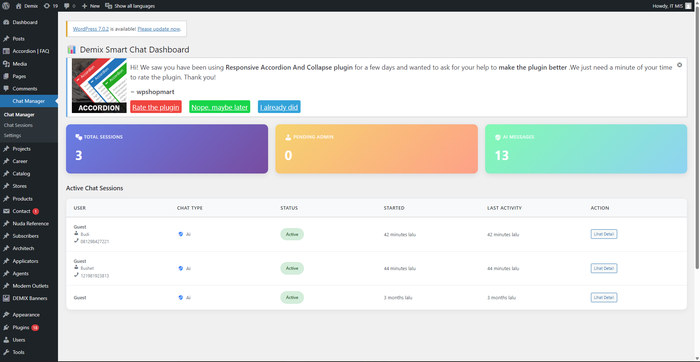The height and width of the screenshot is (362, 700).
Task: Click the Contact red notification badge
Action: coord(36,211)
